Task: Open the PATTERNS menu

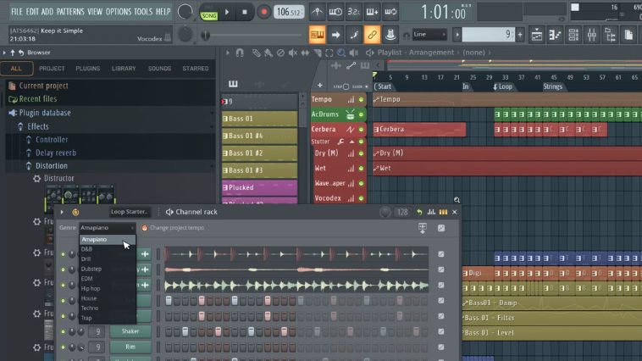Action: (70, 12)
